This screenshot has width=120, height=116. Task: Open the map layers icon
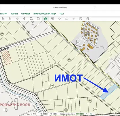pos(67,19)
